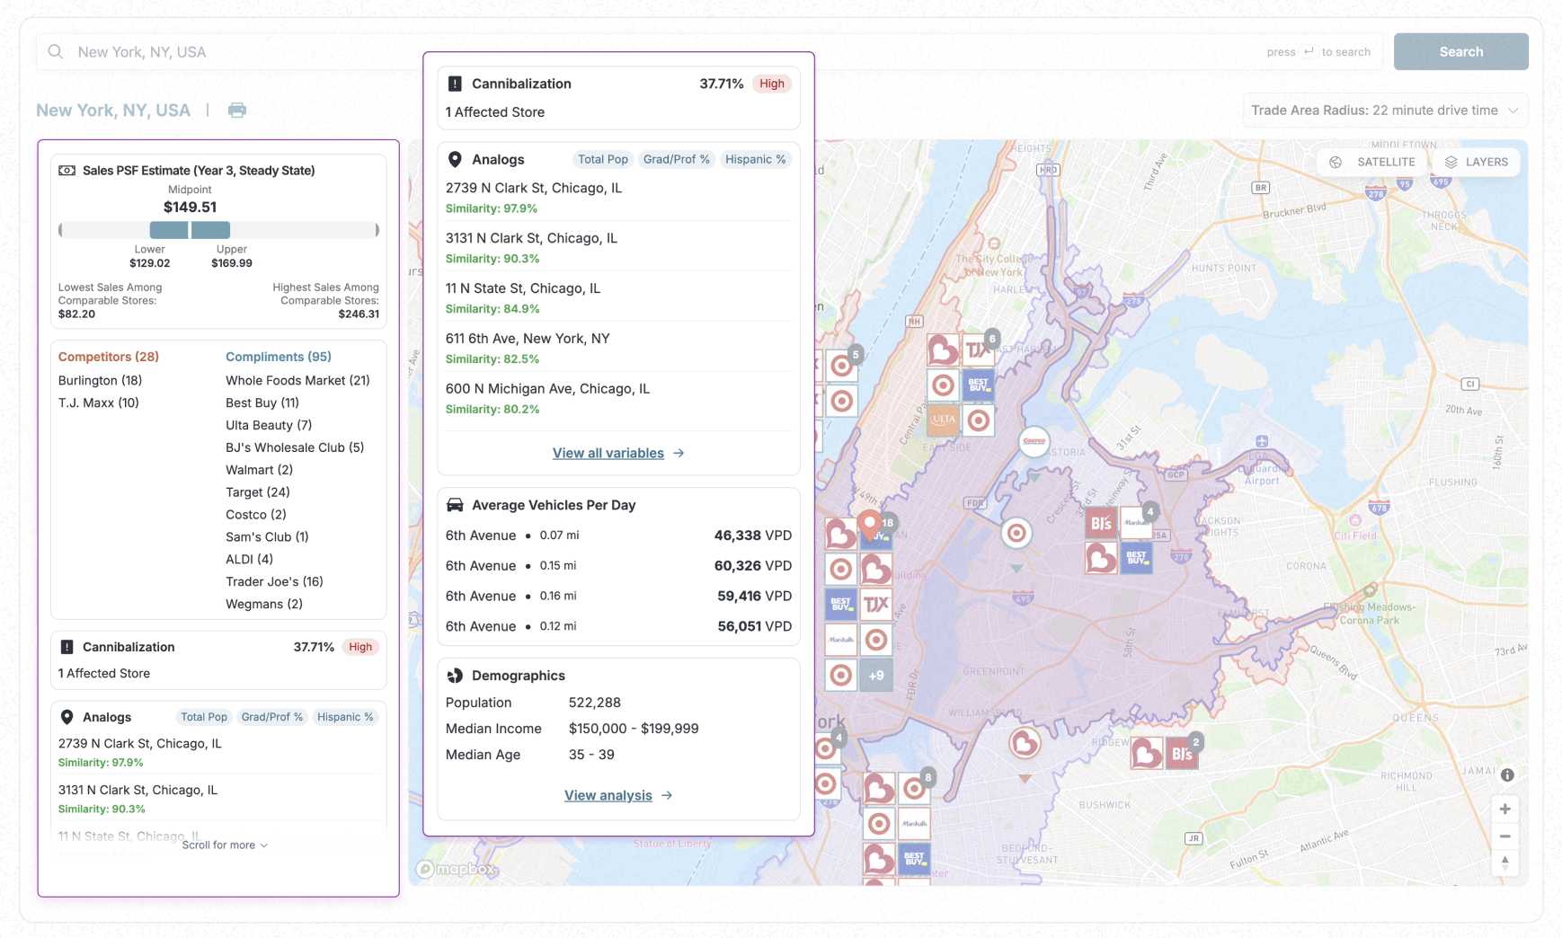Click the 56,051 VPD traffic row
Screen dimensions: 1562x938
[x=618, y=626]
